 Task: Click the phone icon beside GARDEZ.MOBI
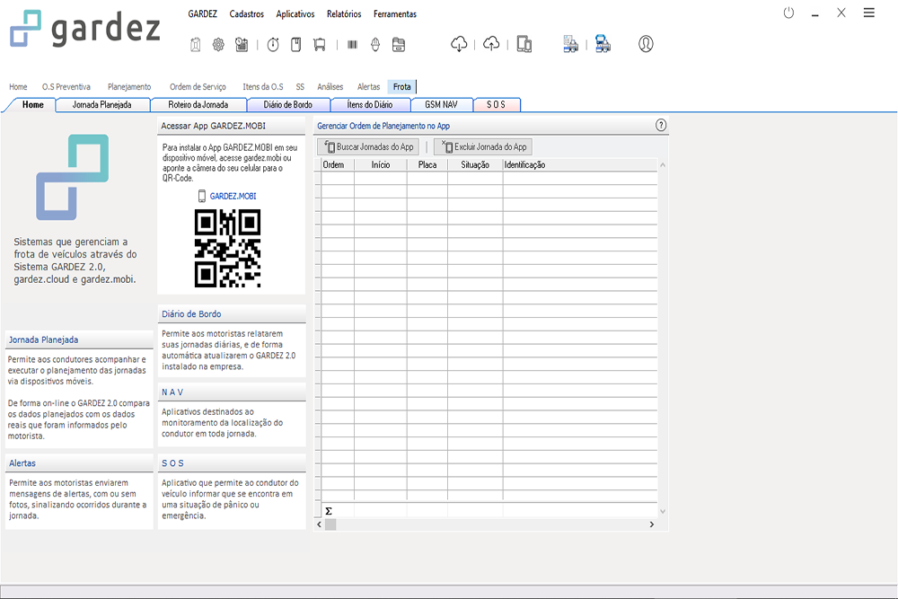(x=201, y=196)
